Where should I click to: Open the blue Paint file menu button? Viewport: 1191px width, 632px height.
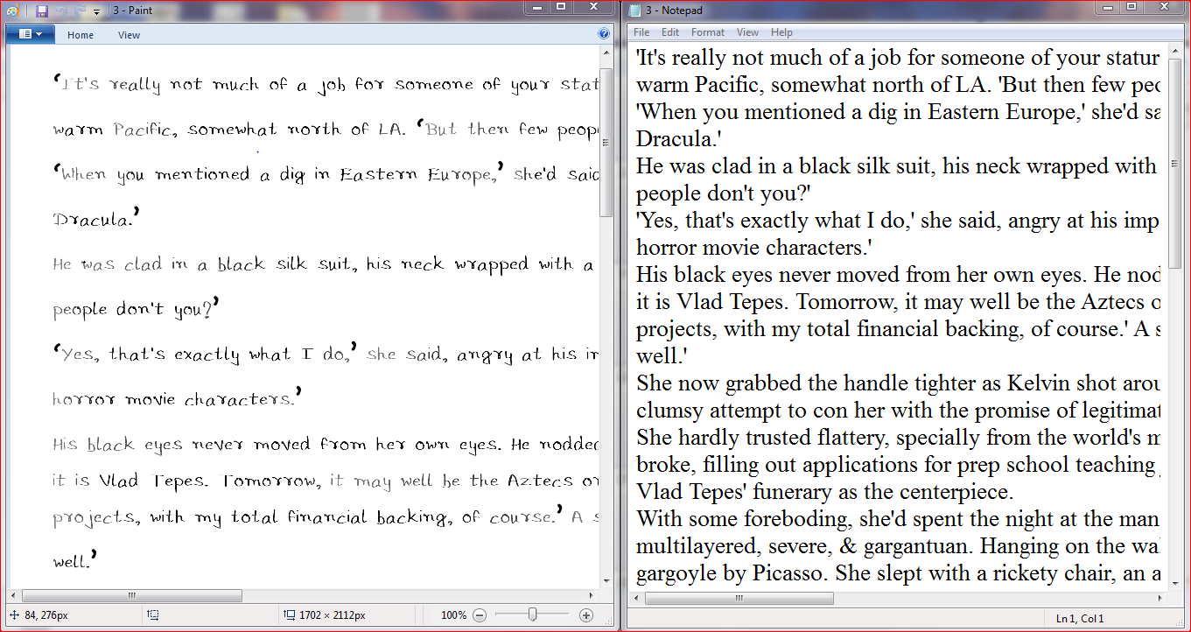point(30,34)
